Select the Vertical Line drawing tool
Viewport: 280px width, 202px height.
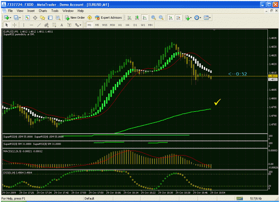(24, 25)
